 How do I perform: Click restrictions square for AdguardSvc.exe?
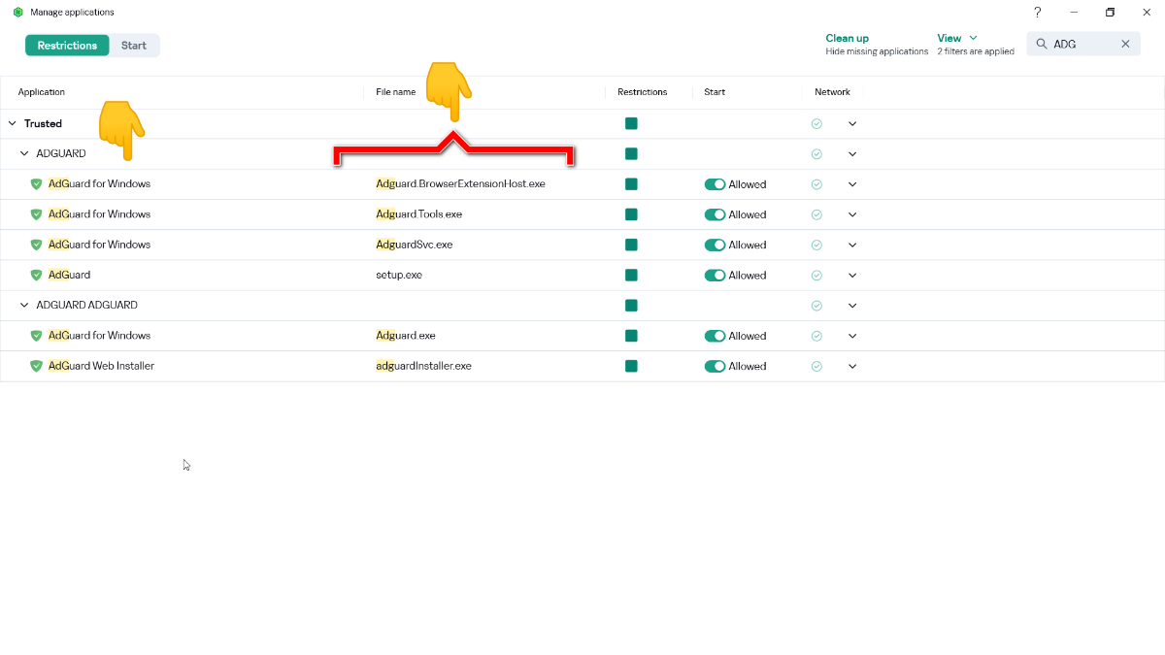pos(631,245)
